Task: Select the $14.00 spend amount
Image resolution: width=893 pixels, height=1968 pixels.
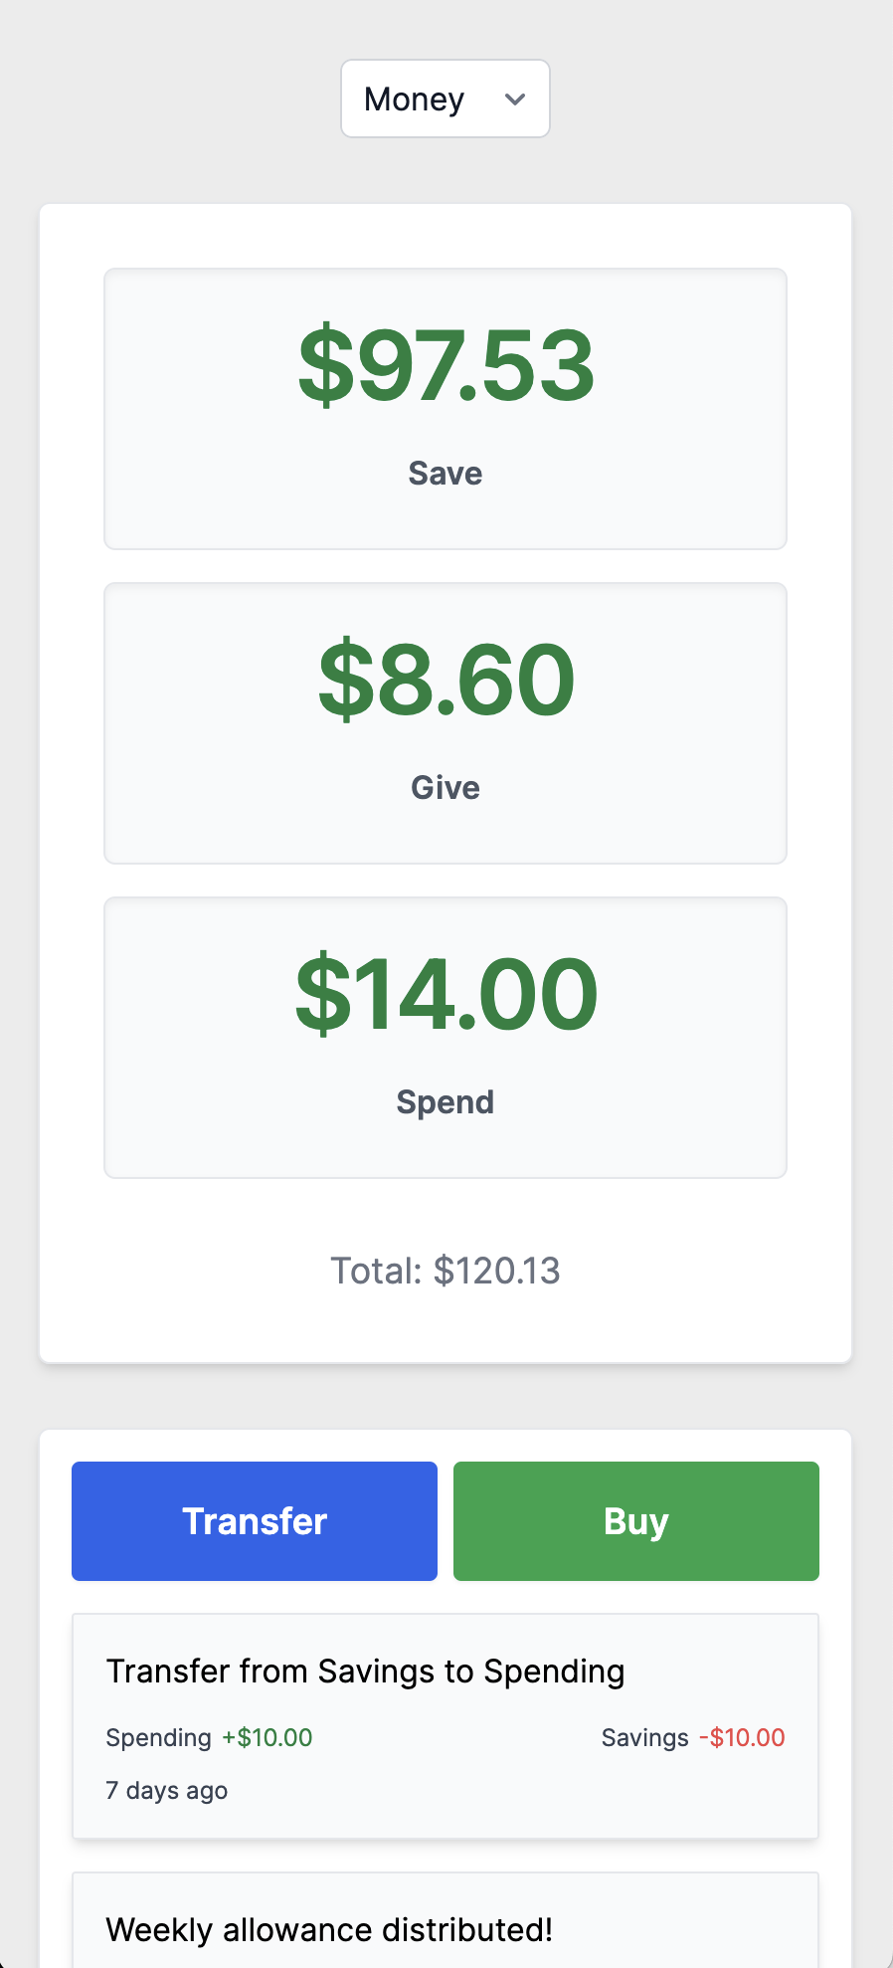Action: [x=446, y=995]
